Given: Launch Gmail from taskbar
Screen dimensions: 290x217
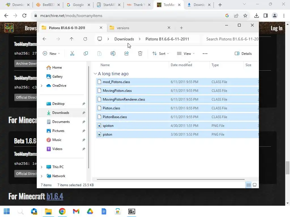Looking at the screenshot, I should 76,211.
